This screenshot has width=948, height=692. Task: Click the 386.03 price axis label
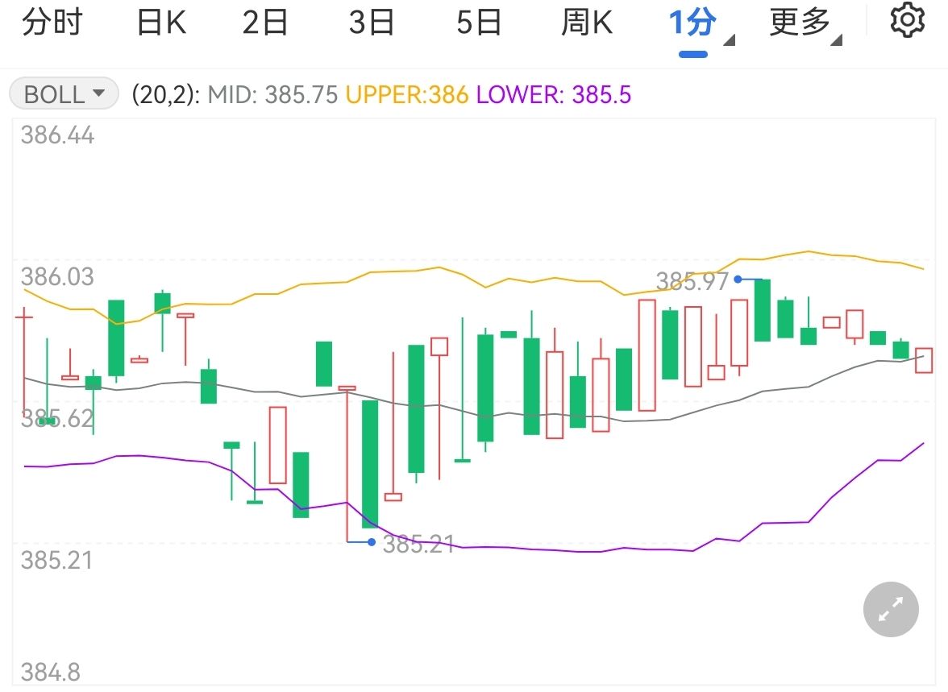pyautogui.click(x=57, y=277)
